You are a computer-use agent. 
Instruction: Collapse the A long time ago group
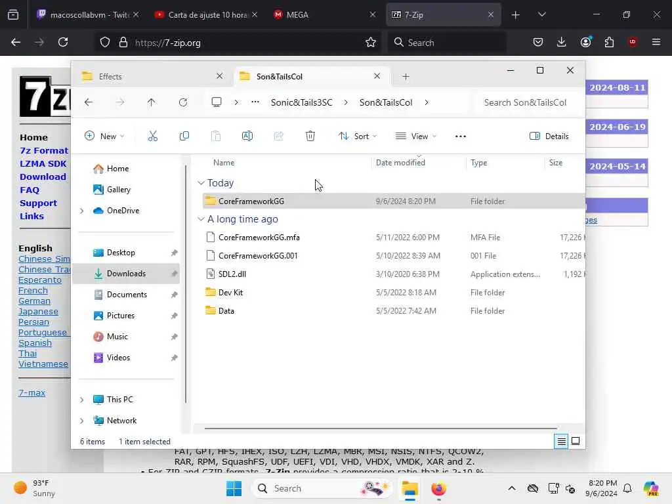(201, 219)
